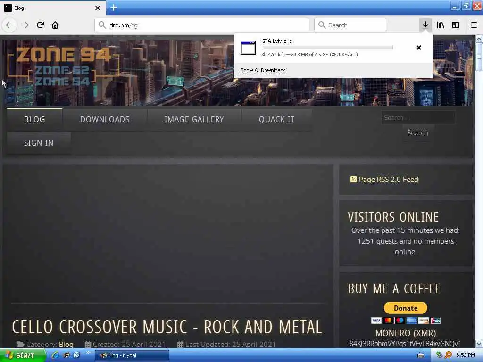Click the 8:52 PM taskbar clock
The image size is (483, 362).
466,355
